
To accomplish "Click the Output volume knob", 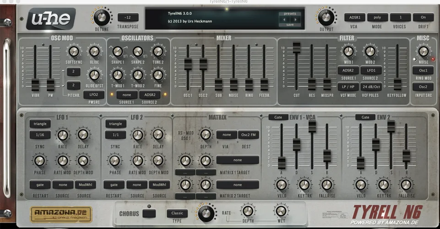I will pos(326,17).
